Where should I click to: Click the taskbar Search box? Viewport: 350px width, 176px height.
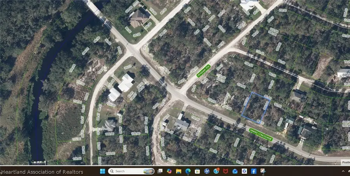(x=131, y=171)
